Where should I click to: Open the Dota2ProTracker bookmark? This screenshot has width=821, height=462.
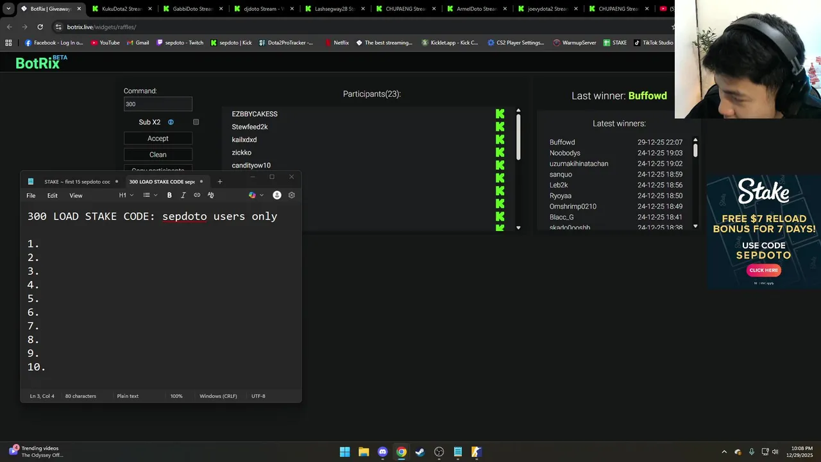pos(286,43)
